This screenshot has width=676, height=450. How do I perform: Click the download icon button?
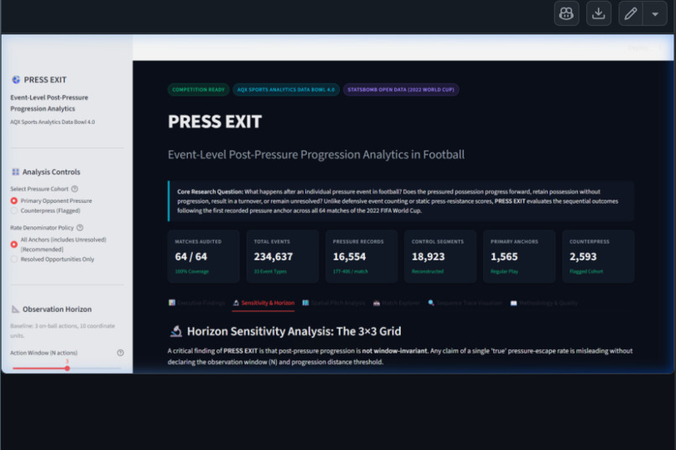point(598,13)
